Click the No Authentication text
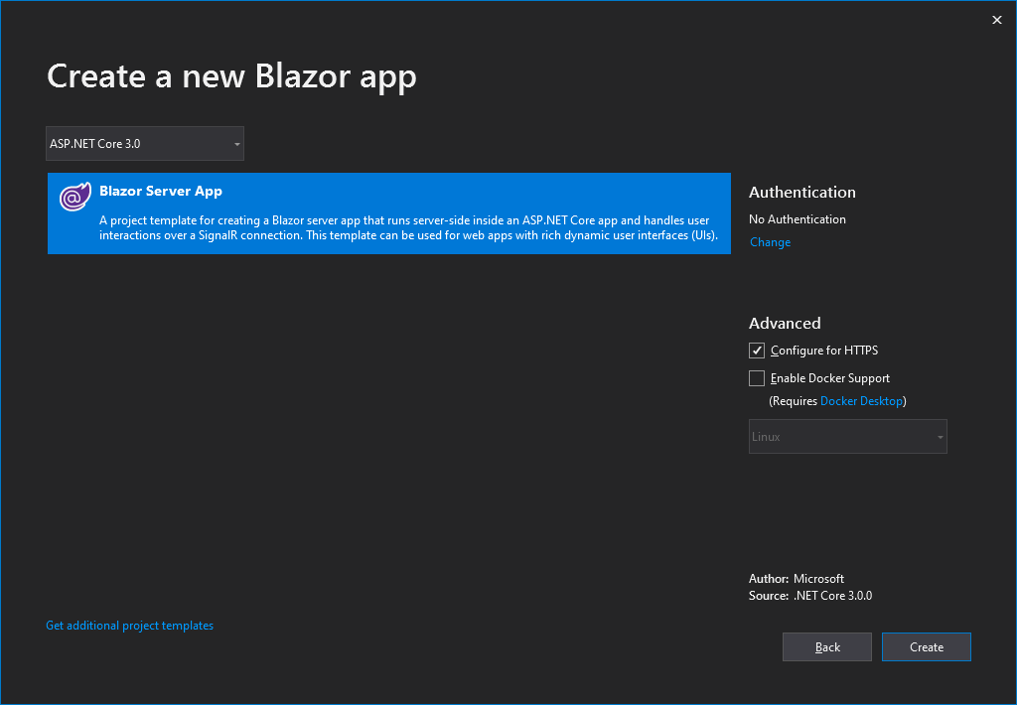The width and height of the screenshot is (1017, 705). point(798,219)
